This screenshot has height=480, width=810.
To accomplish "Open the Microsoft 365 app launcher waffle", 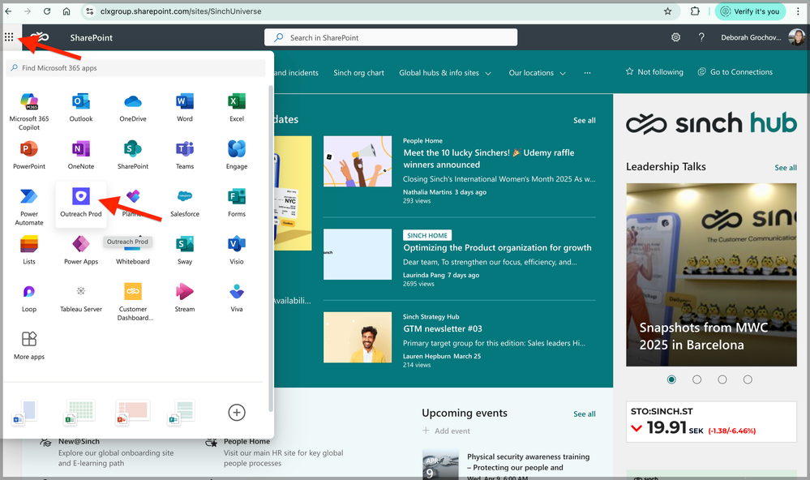I will [9, 36].
